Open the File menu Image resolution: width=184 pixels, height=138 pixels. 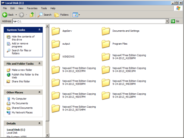pos(5,8)
